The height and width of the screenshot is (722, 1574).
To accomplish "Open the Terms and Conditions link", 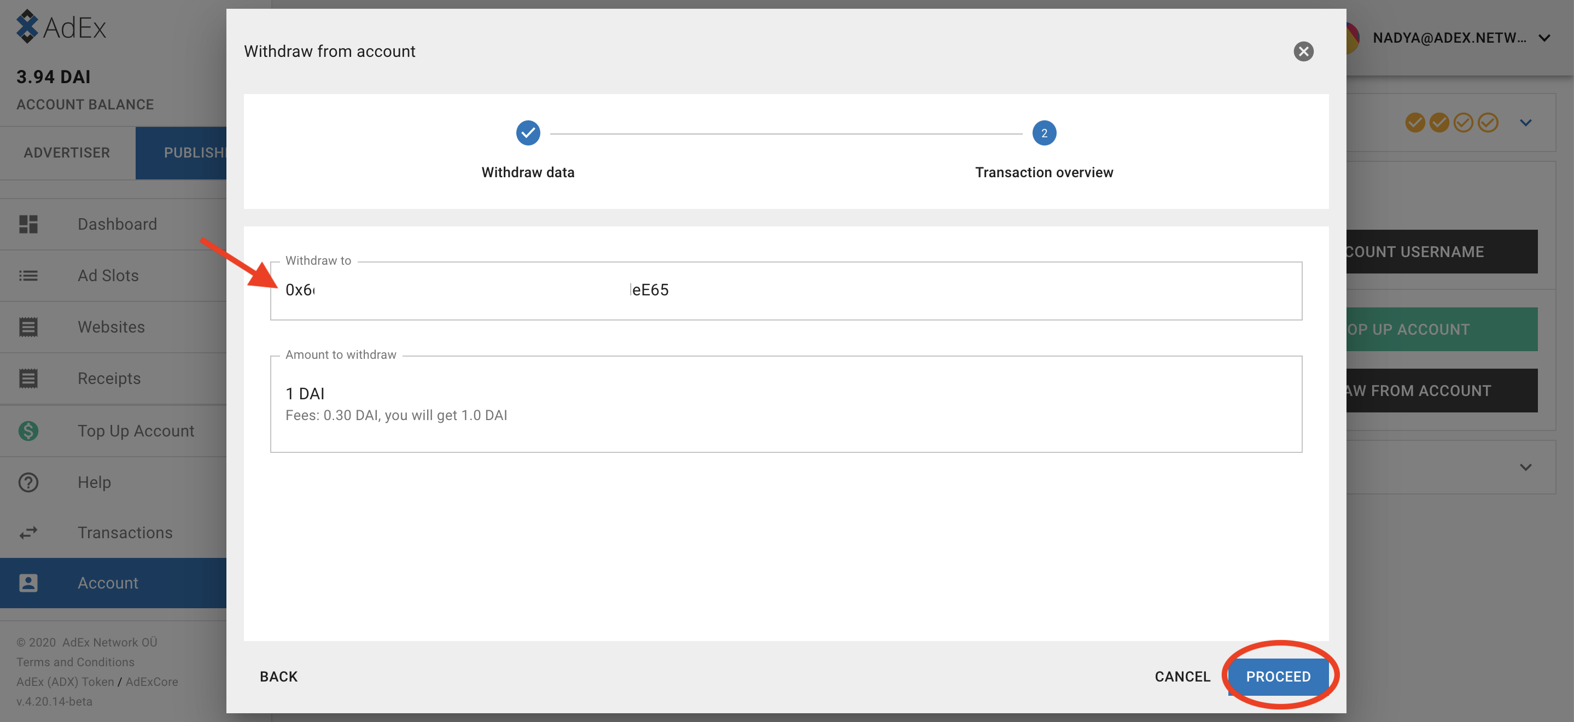I will click(75, 662).
